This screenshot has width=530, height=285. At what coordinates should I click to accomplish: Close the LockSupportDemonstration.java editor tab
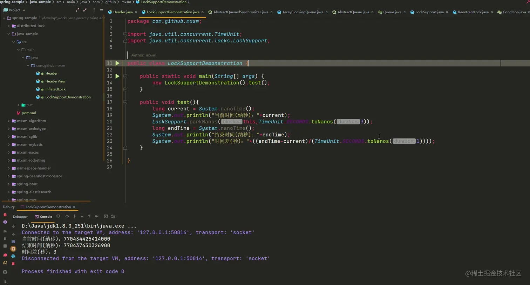pos(203,12)
